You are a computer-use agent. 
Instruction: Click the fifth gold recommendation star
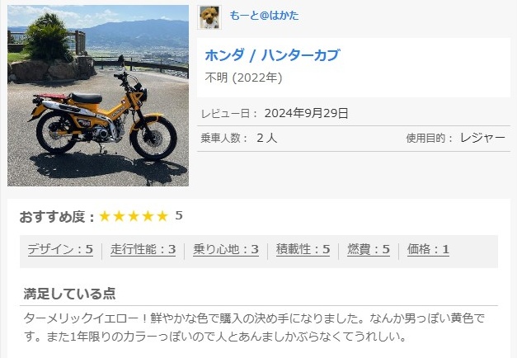click(162, 216)
